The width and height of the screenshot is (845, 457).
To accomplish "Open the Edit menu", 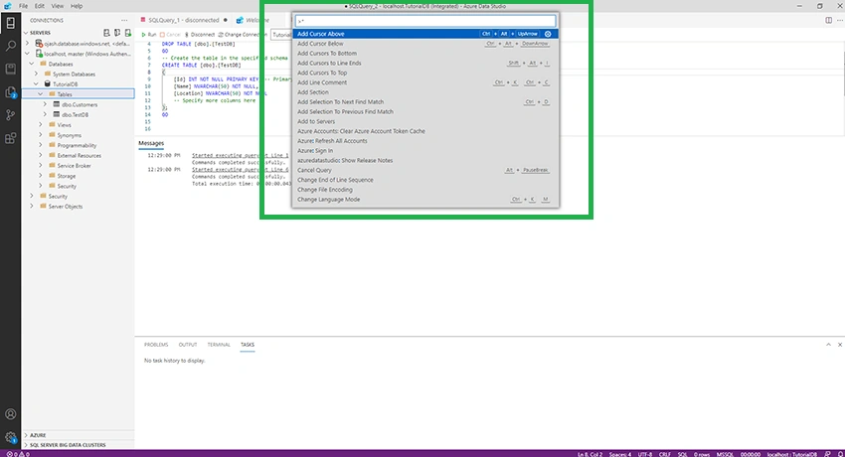I will (40, 6).
